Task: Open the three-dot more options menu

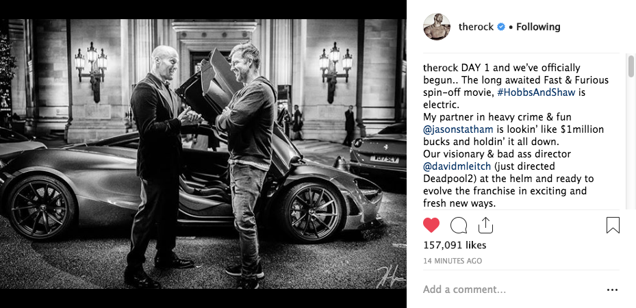Action: pyautogui.click(x=612, y=290)
